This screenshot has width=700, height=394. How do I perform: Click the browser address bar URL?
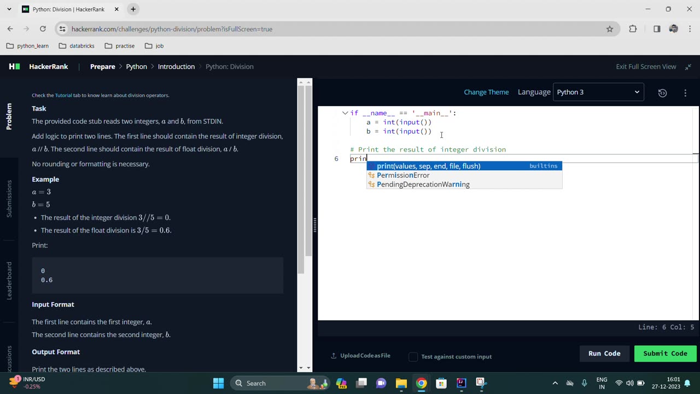pos(172,29)
